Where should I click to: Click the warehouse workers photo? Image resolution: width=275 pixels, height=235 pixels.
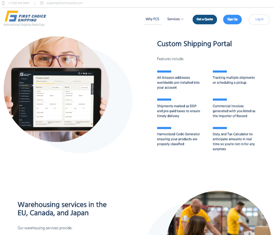[219, 213]
